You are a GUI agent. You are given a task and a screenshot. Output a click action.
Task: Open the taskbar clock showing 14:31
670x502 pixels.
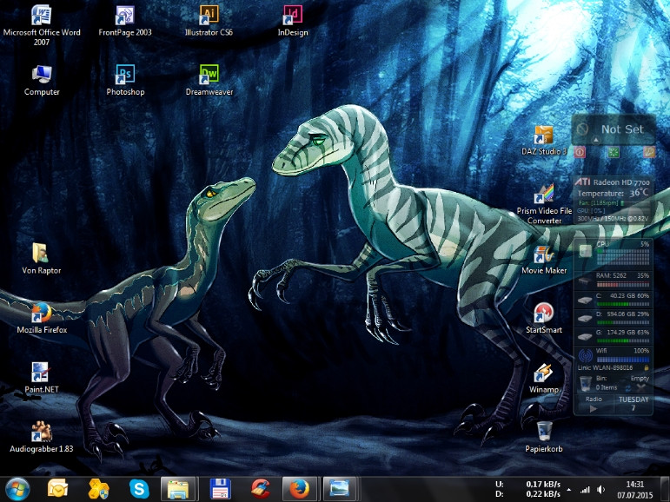tap(635, 490)
